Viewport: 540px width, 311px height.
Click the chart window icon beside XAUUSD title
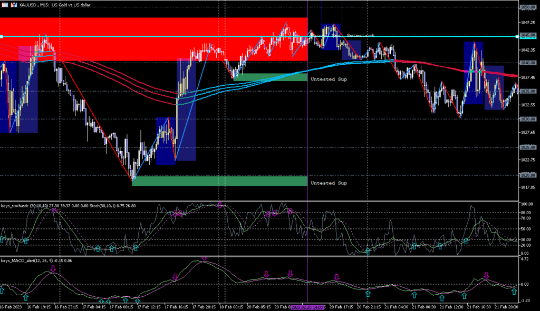click(x=4, y=5)
